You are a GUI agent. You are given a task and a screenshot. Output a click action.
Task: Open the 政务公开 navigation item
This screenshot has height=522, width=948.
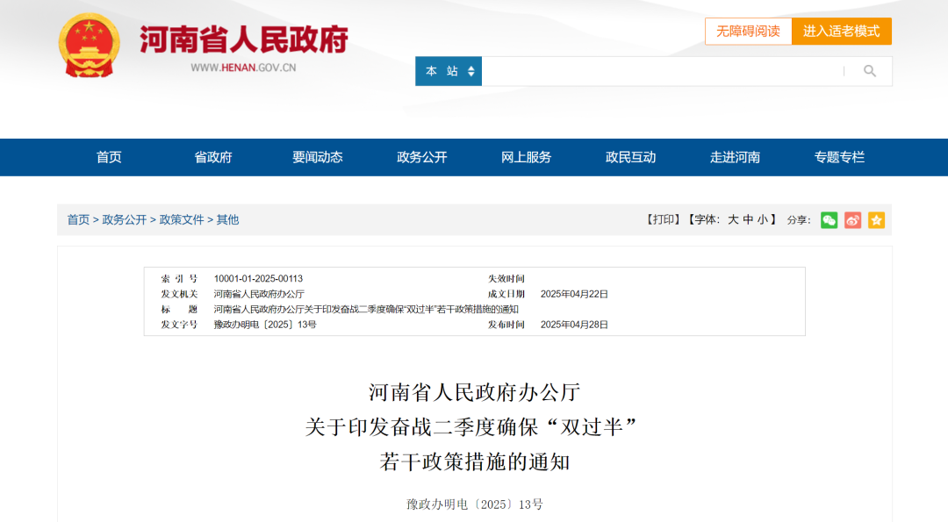[x=422, y=158]
